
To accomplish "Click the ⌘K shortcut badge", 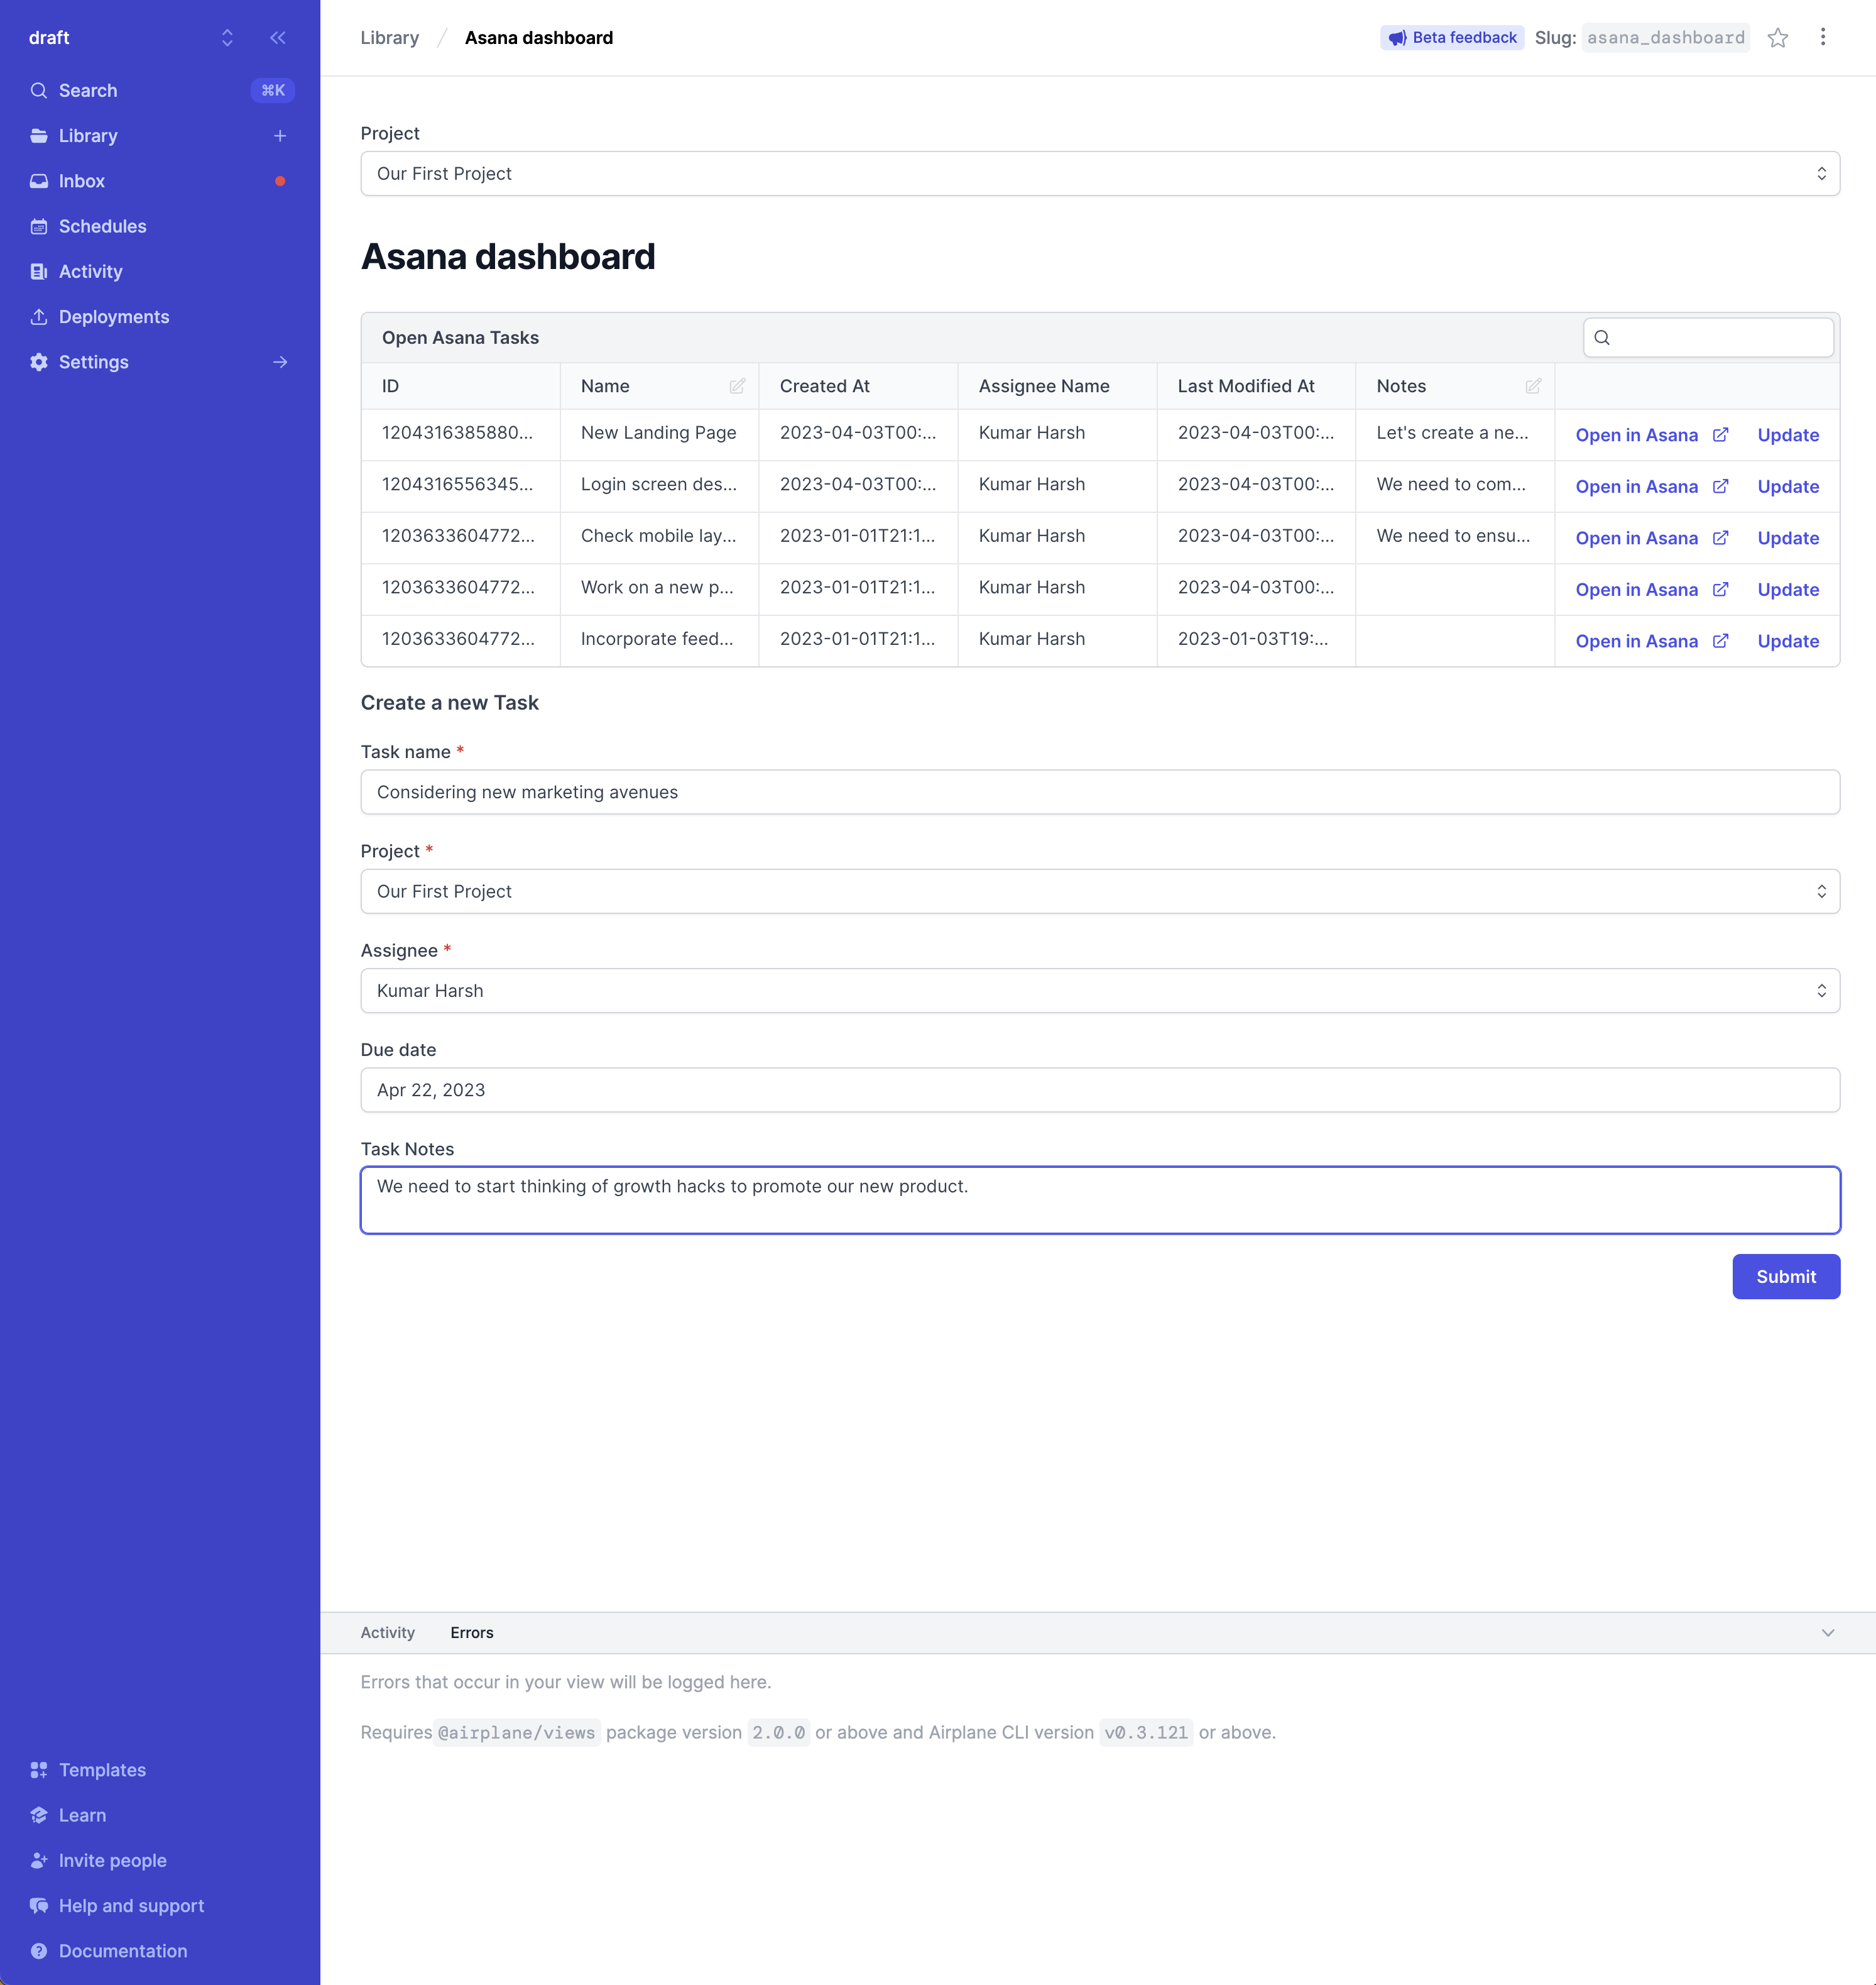I will coord(273,91).
